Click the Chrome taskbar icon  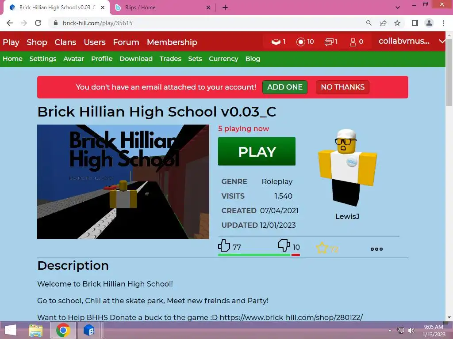pos(63,330)
